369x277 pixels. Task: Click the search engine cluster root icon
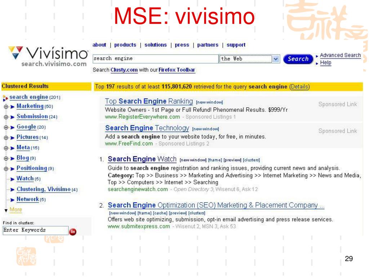5,98
